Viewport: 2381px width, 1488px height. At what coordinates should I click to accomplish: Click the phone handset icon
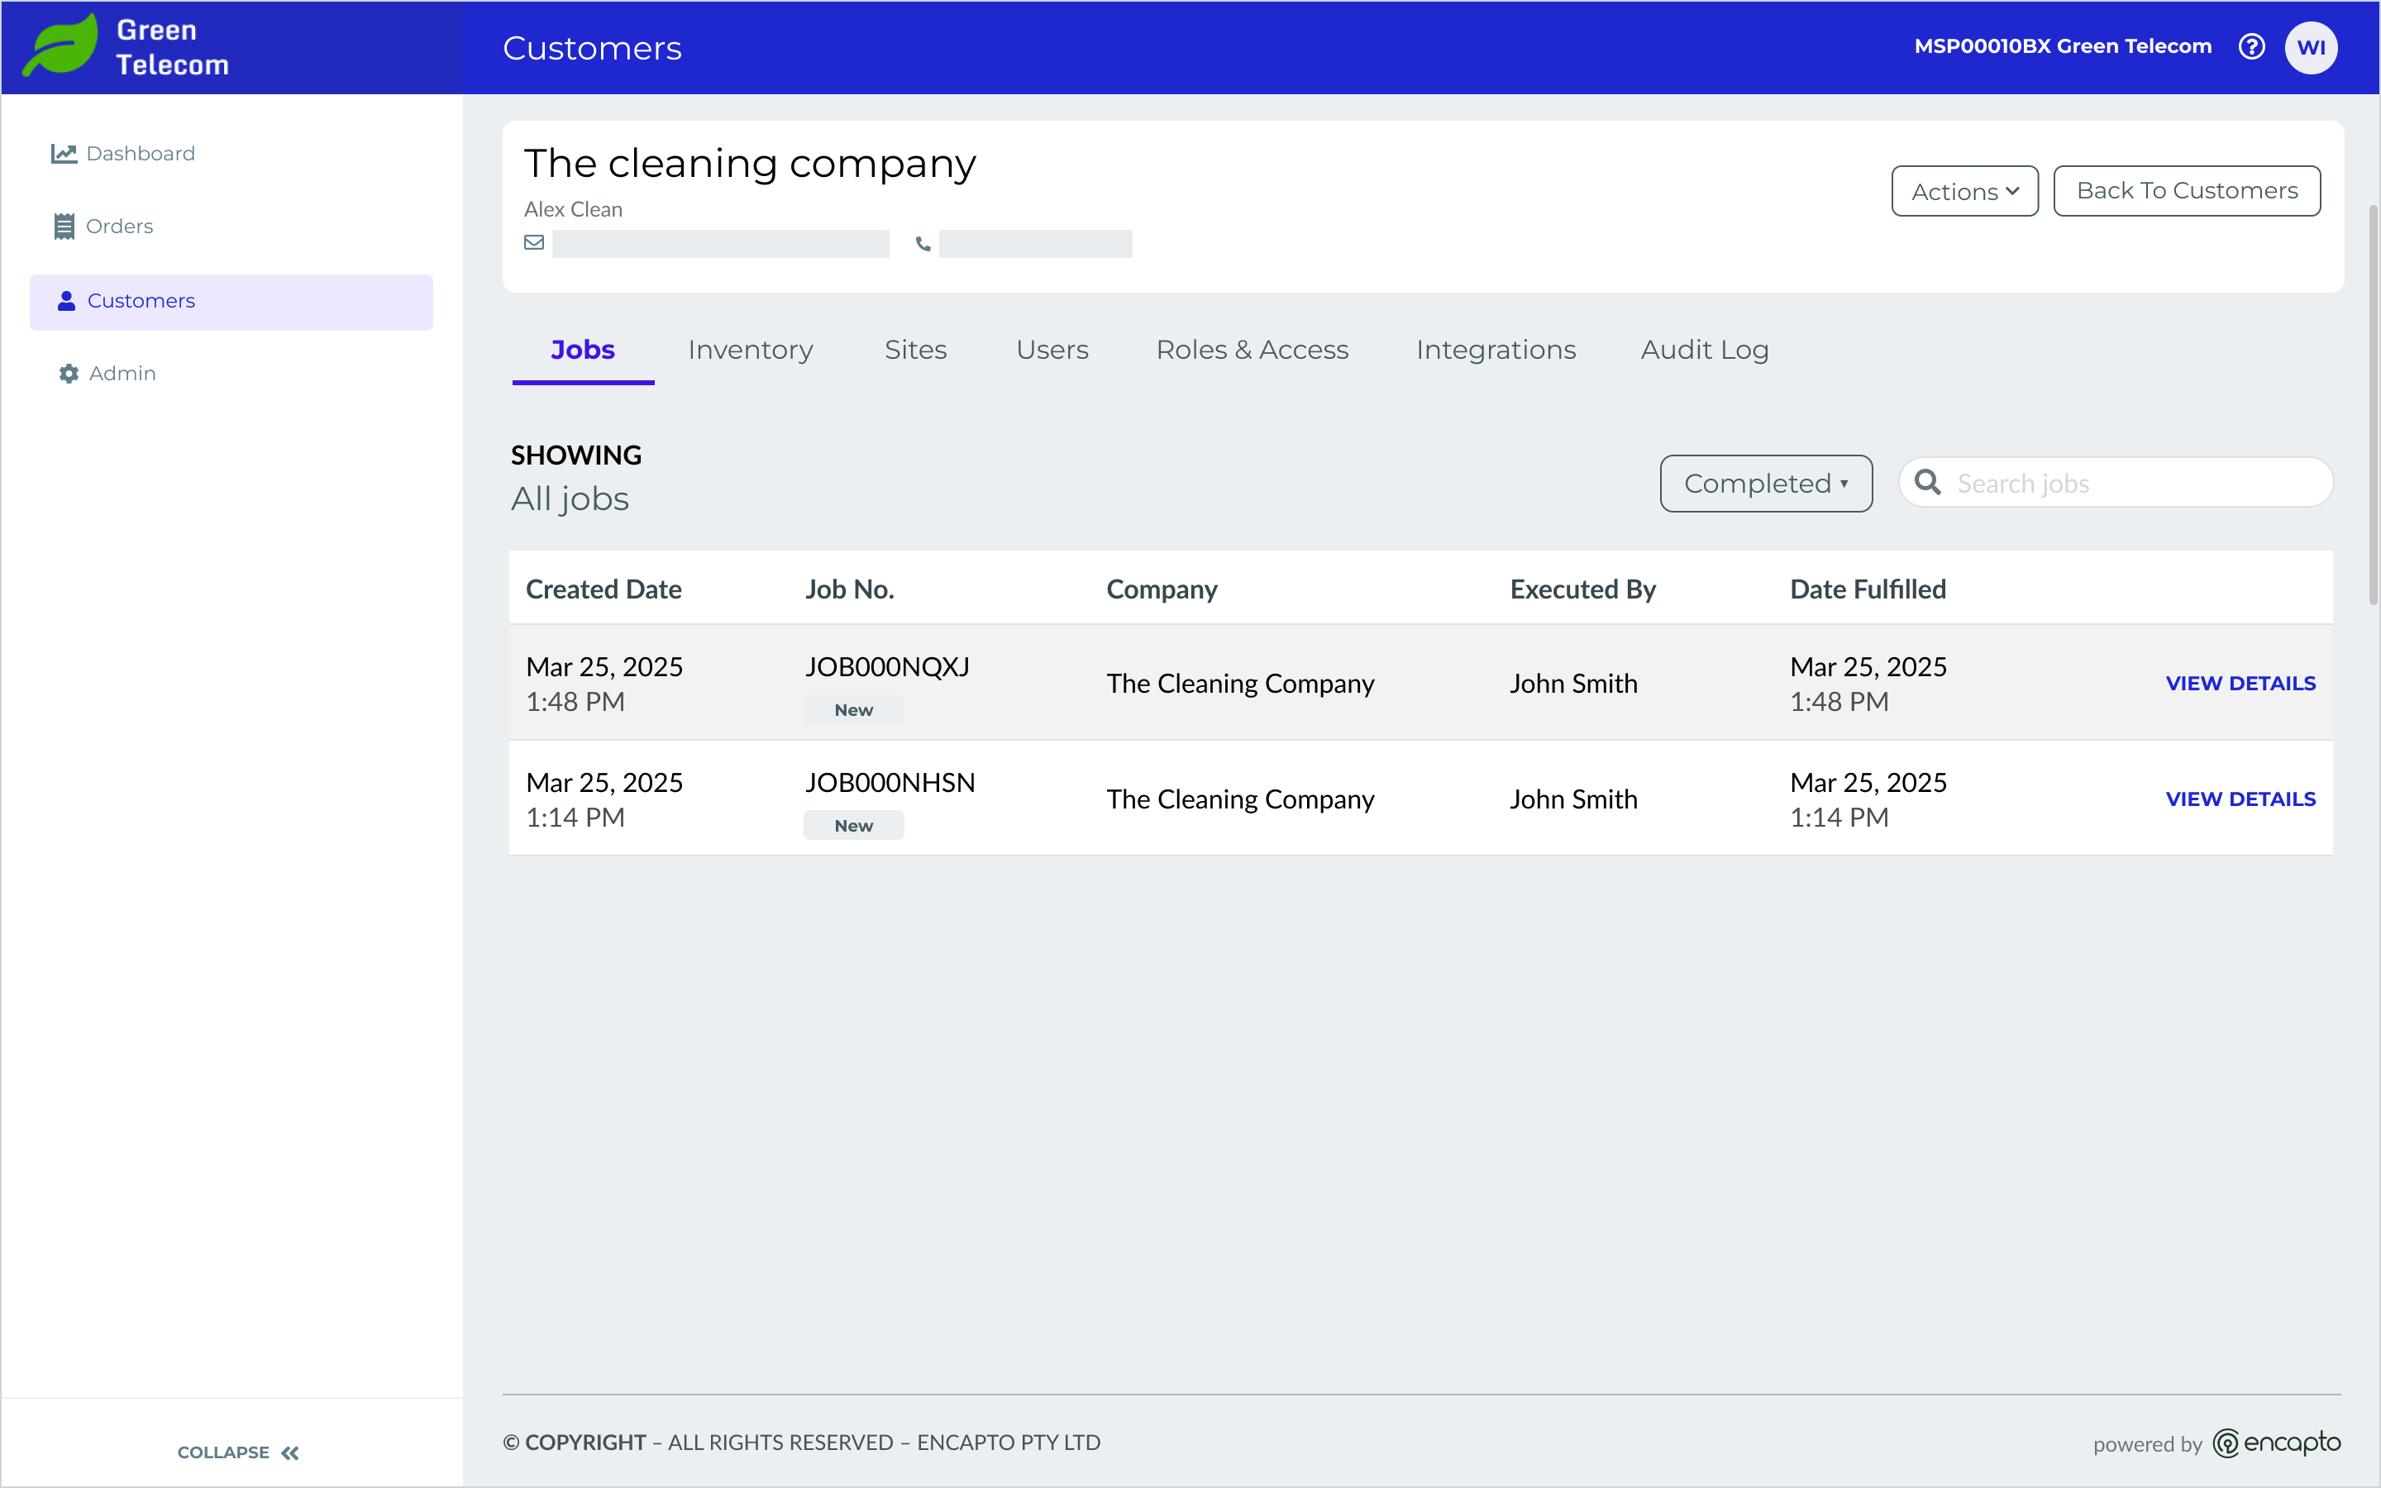(x=923, y=243)
